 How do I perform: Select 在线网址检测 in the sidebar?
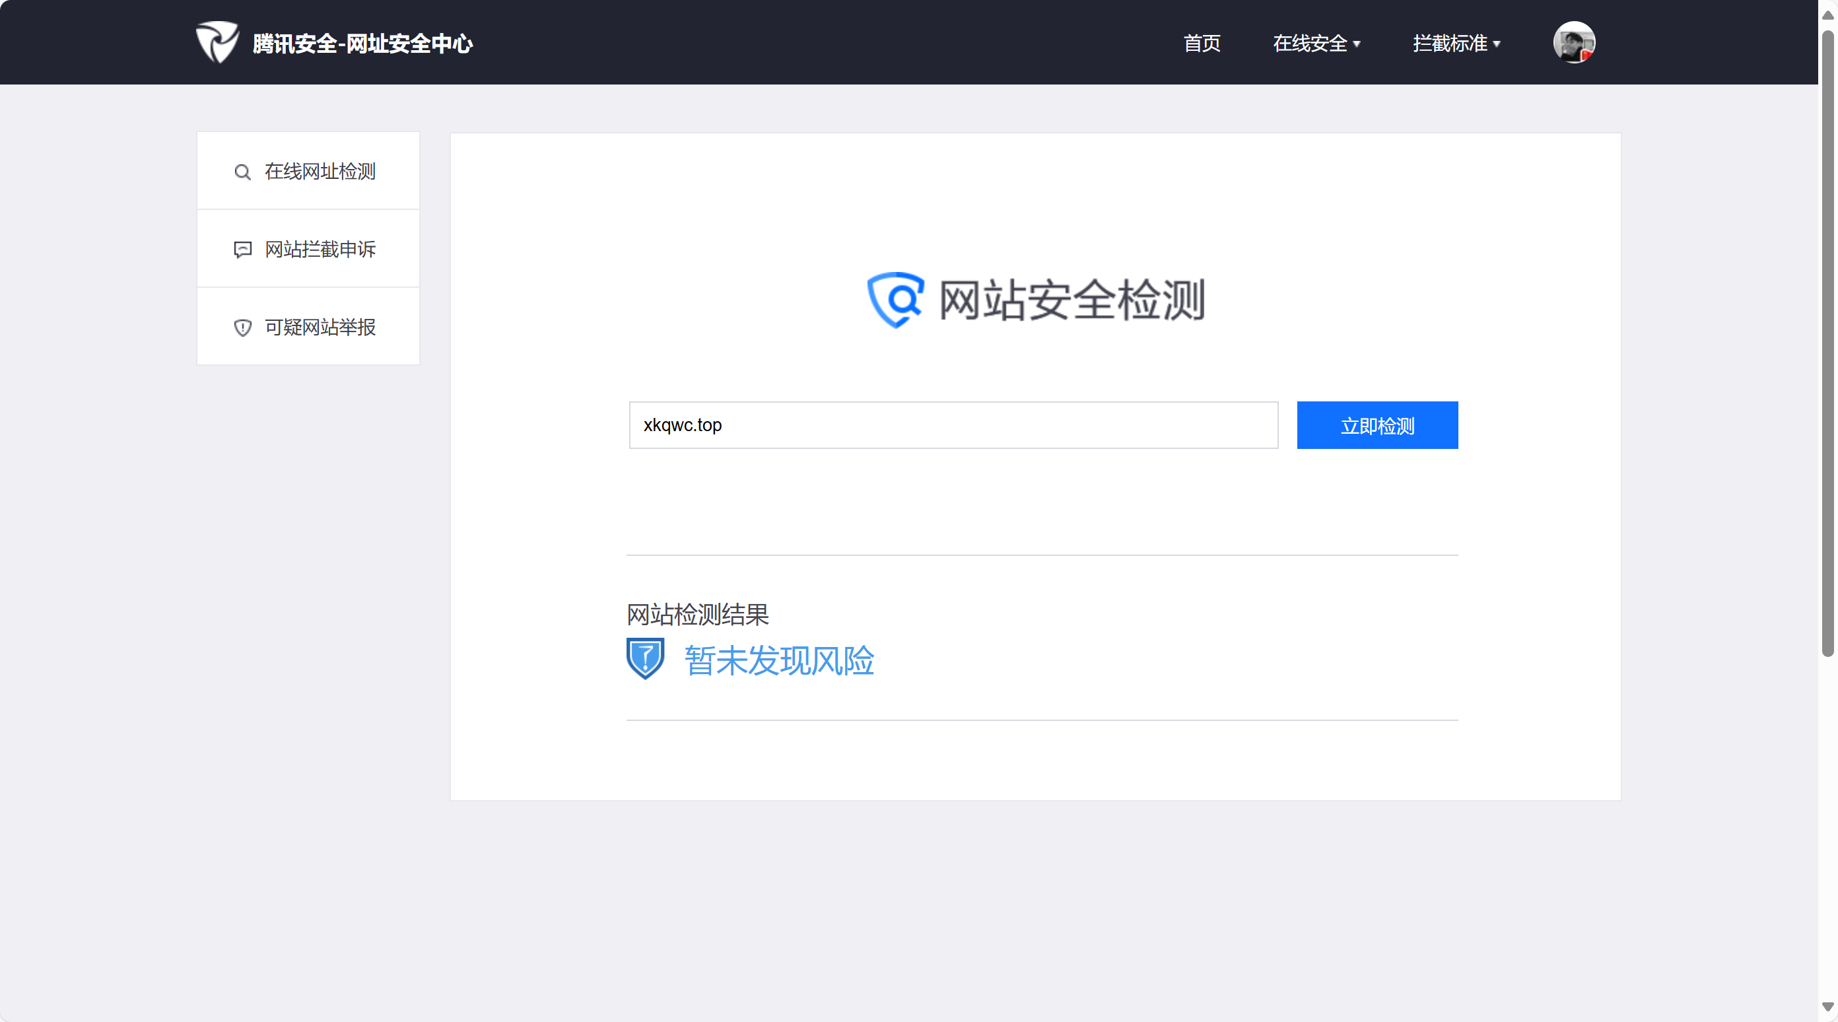click(320, 171)
